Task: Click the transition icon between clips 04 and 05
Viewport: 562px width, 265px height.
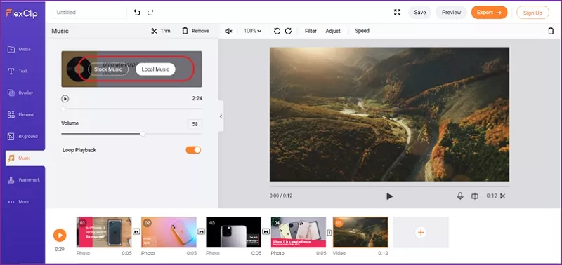Action: [329, 233]
